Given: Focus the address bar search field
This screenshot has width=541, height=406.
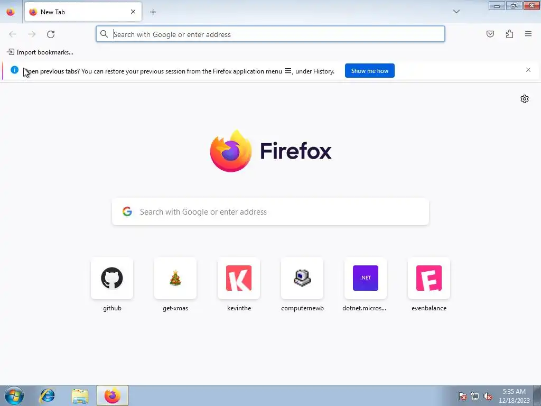Looking at the screenshot, I should 270,34.
